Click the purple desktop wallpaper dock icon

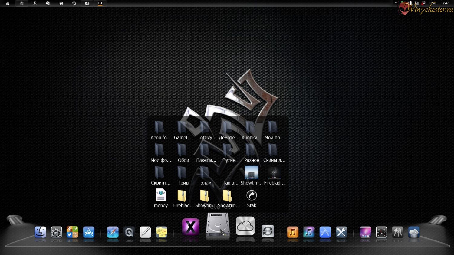pyautogui.click(x=365, y=232)
